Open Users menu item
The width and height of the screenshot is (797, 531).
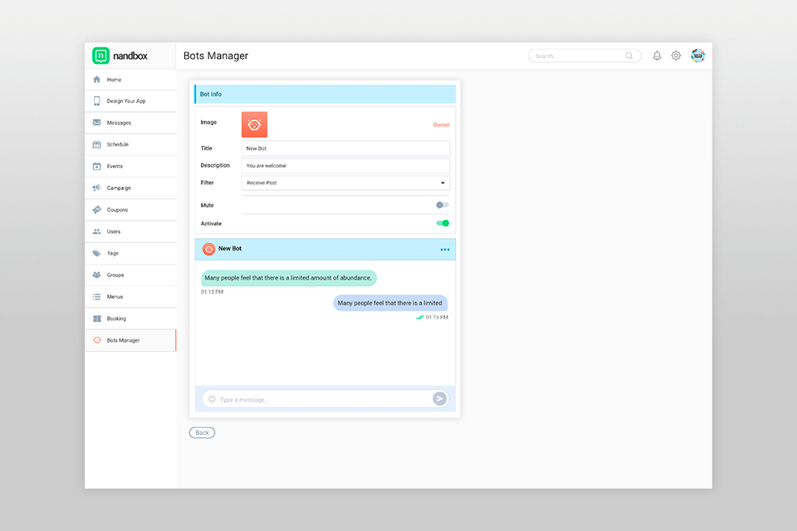point(130,231)
